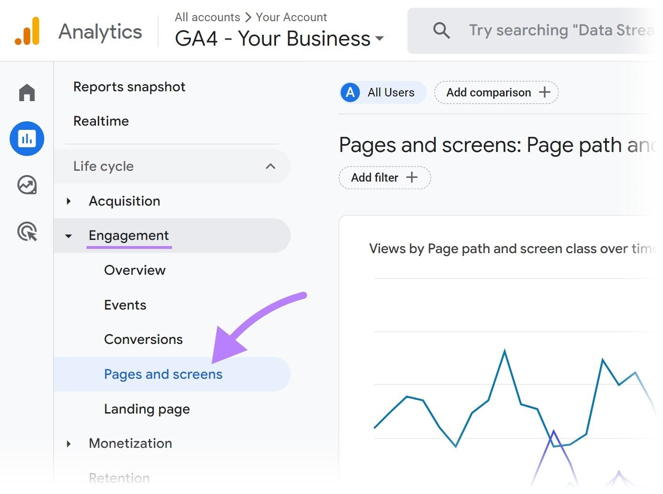
Task: Open the GA4 - Your Business property dropdown
Action: (379, 39)
